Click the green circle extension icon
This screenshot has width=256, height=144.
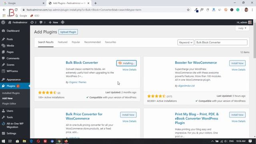pos(238,10)
